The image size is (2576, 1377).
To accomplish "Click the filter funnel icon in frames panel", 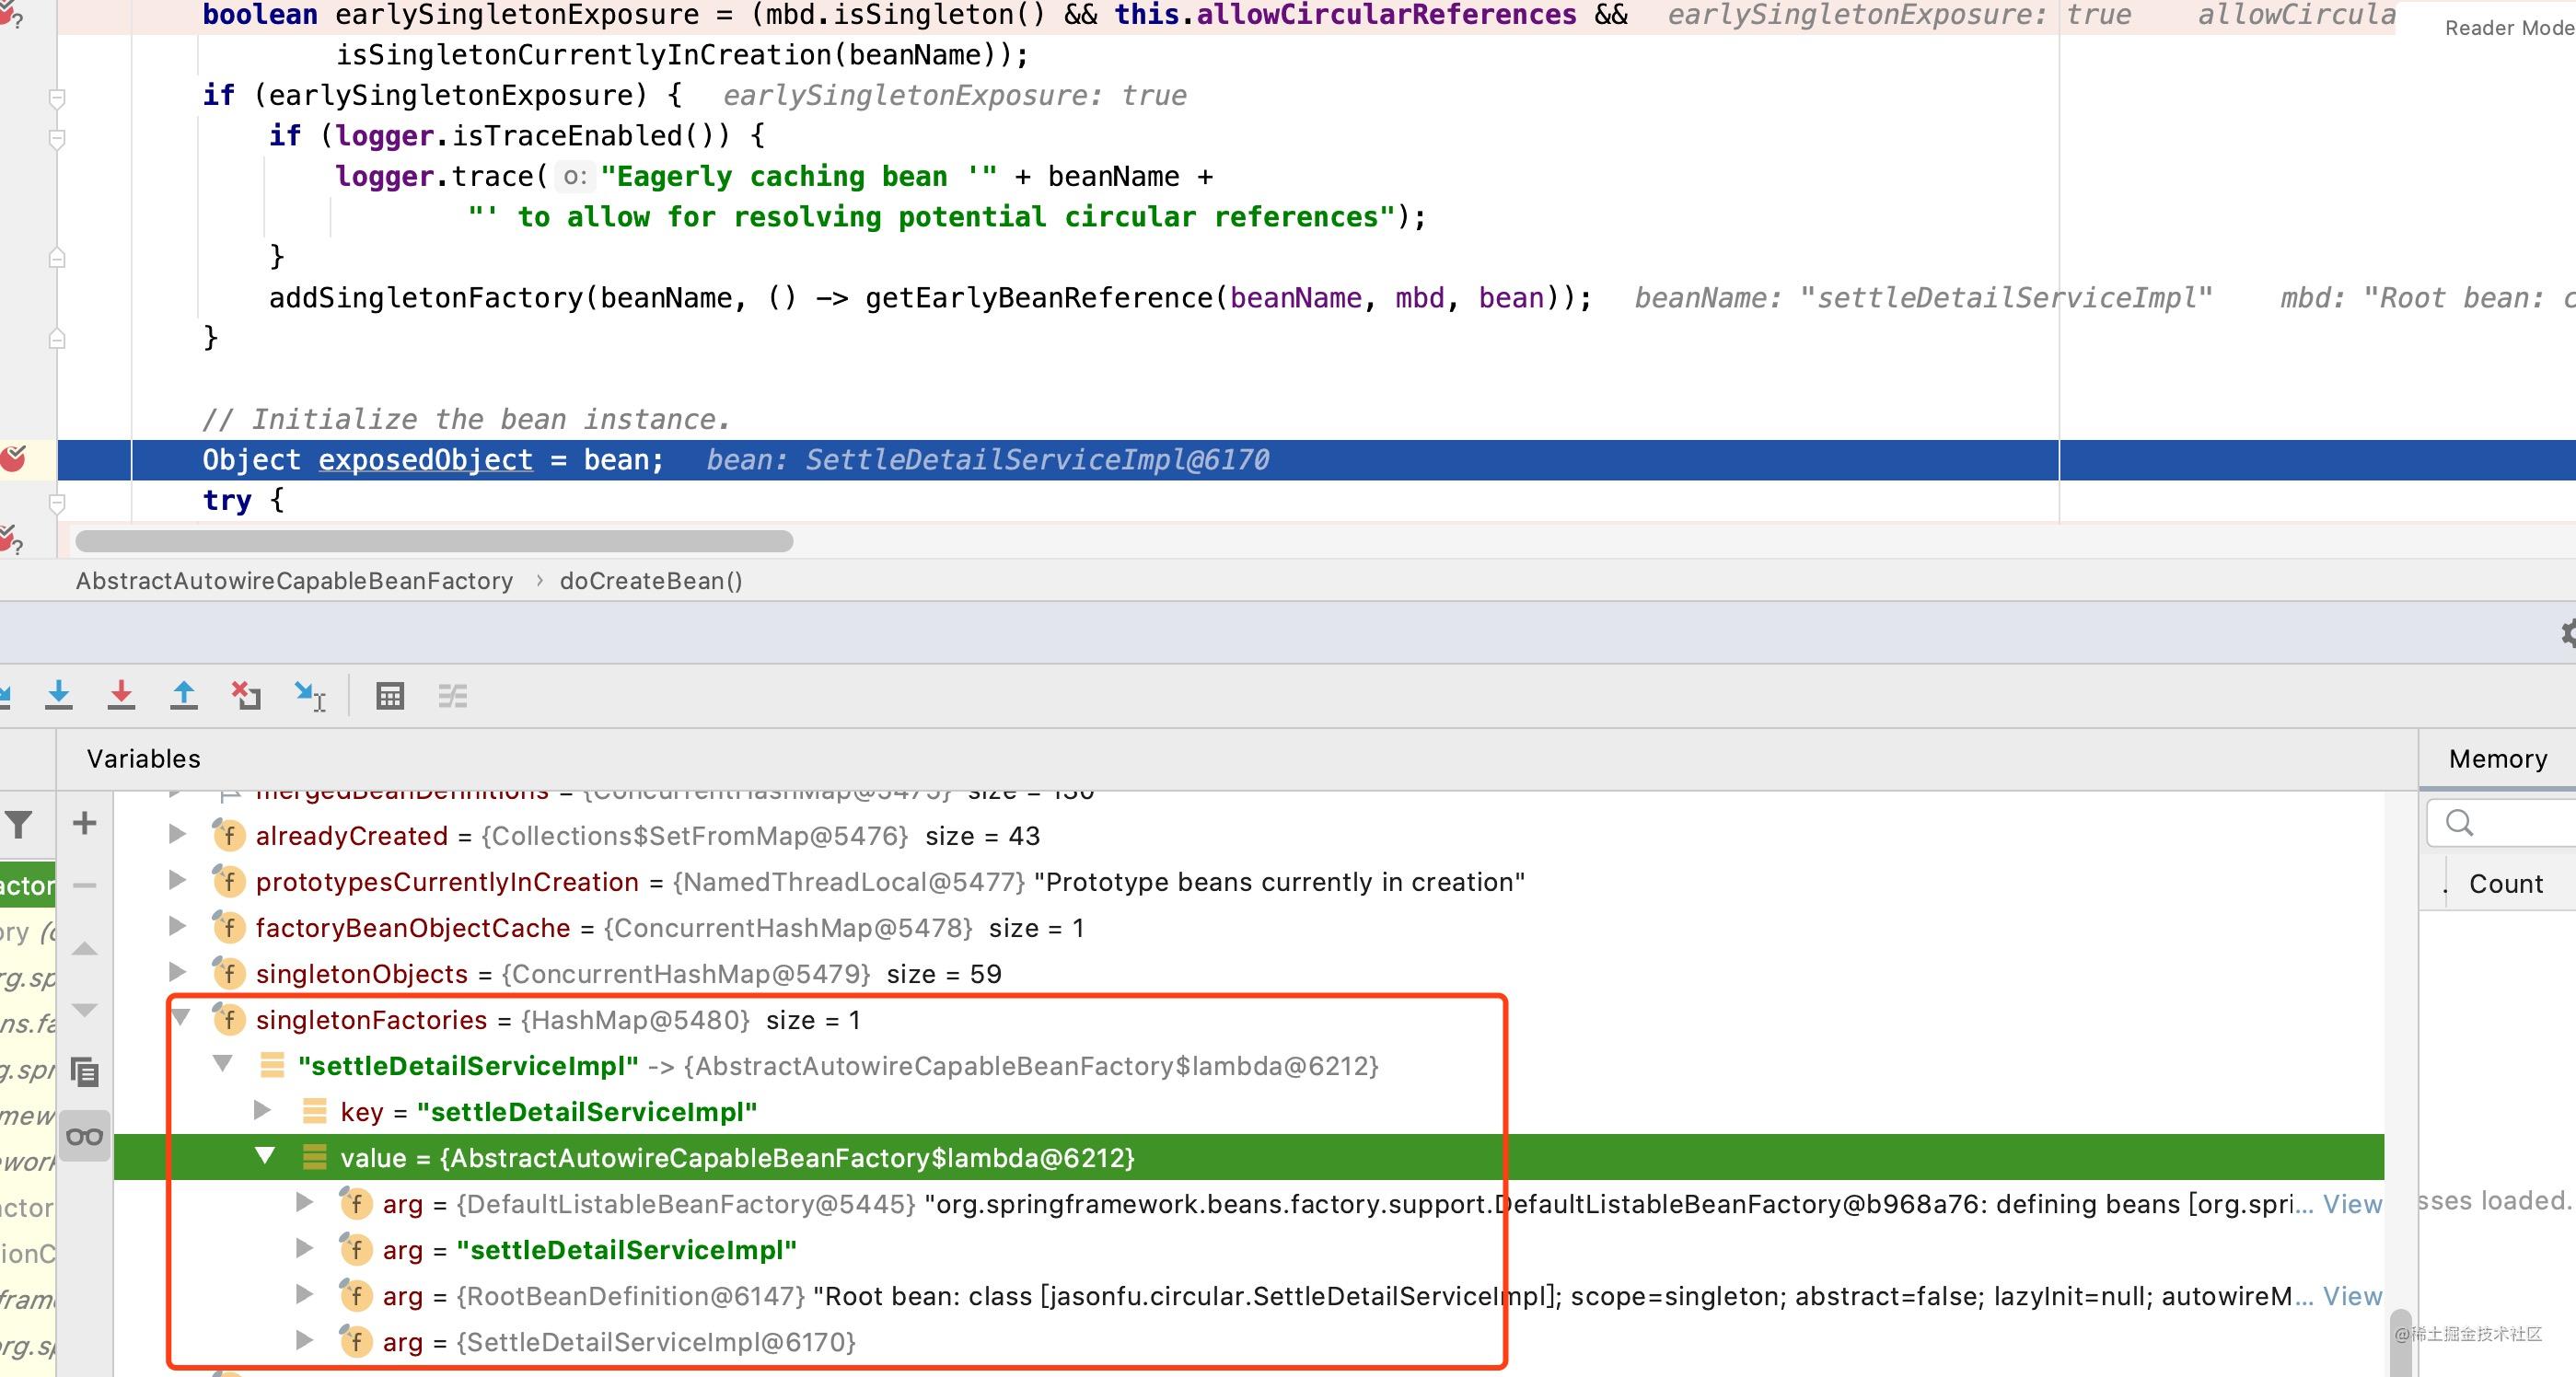I will (x=19, y=825).
